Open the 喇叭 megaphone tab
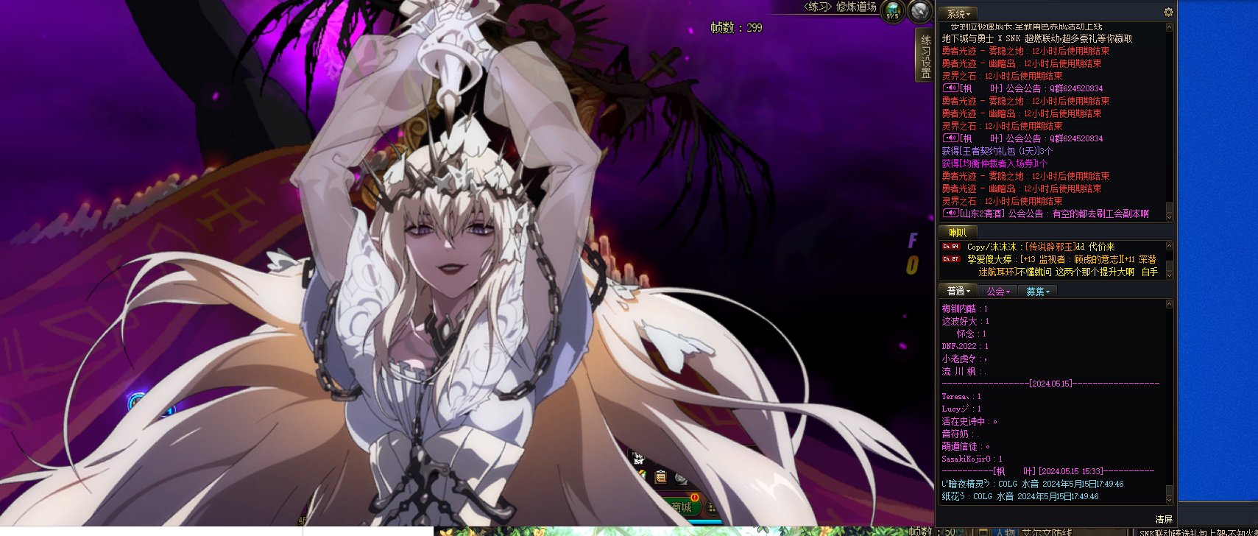Viewport: 1258px width, 536px height. coord(957,233)
